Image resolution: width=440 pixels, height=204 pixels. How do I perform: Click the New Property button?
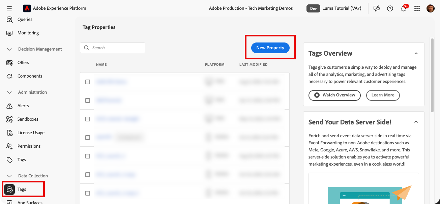(270, 48)
